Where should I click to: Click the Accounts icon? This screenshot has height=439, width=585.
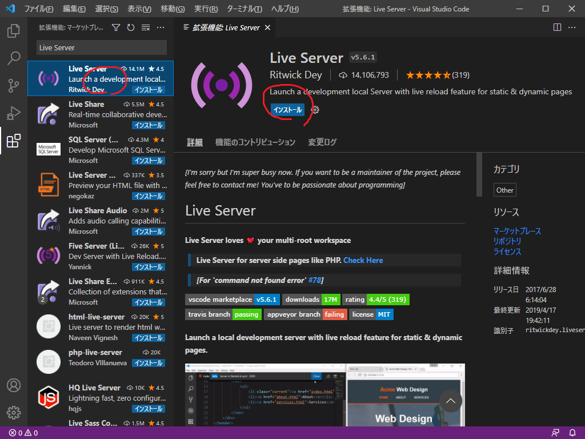point(14,386)
